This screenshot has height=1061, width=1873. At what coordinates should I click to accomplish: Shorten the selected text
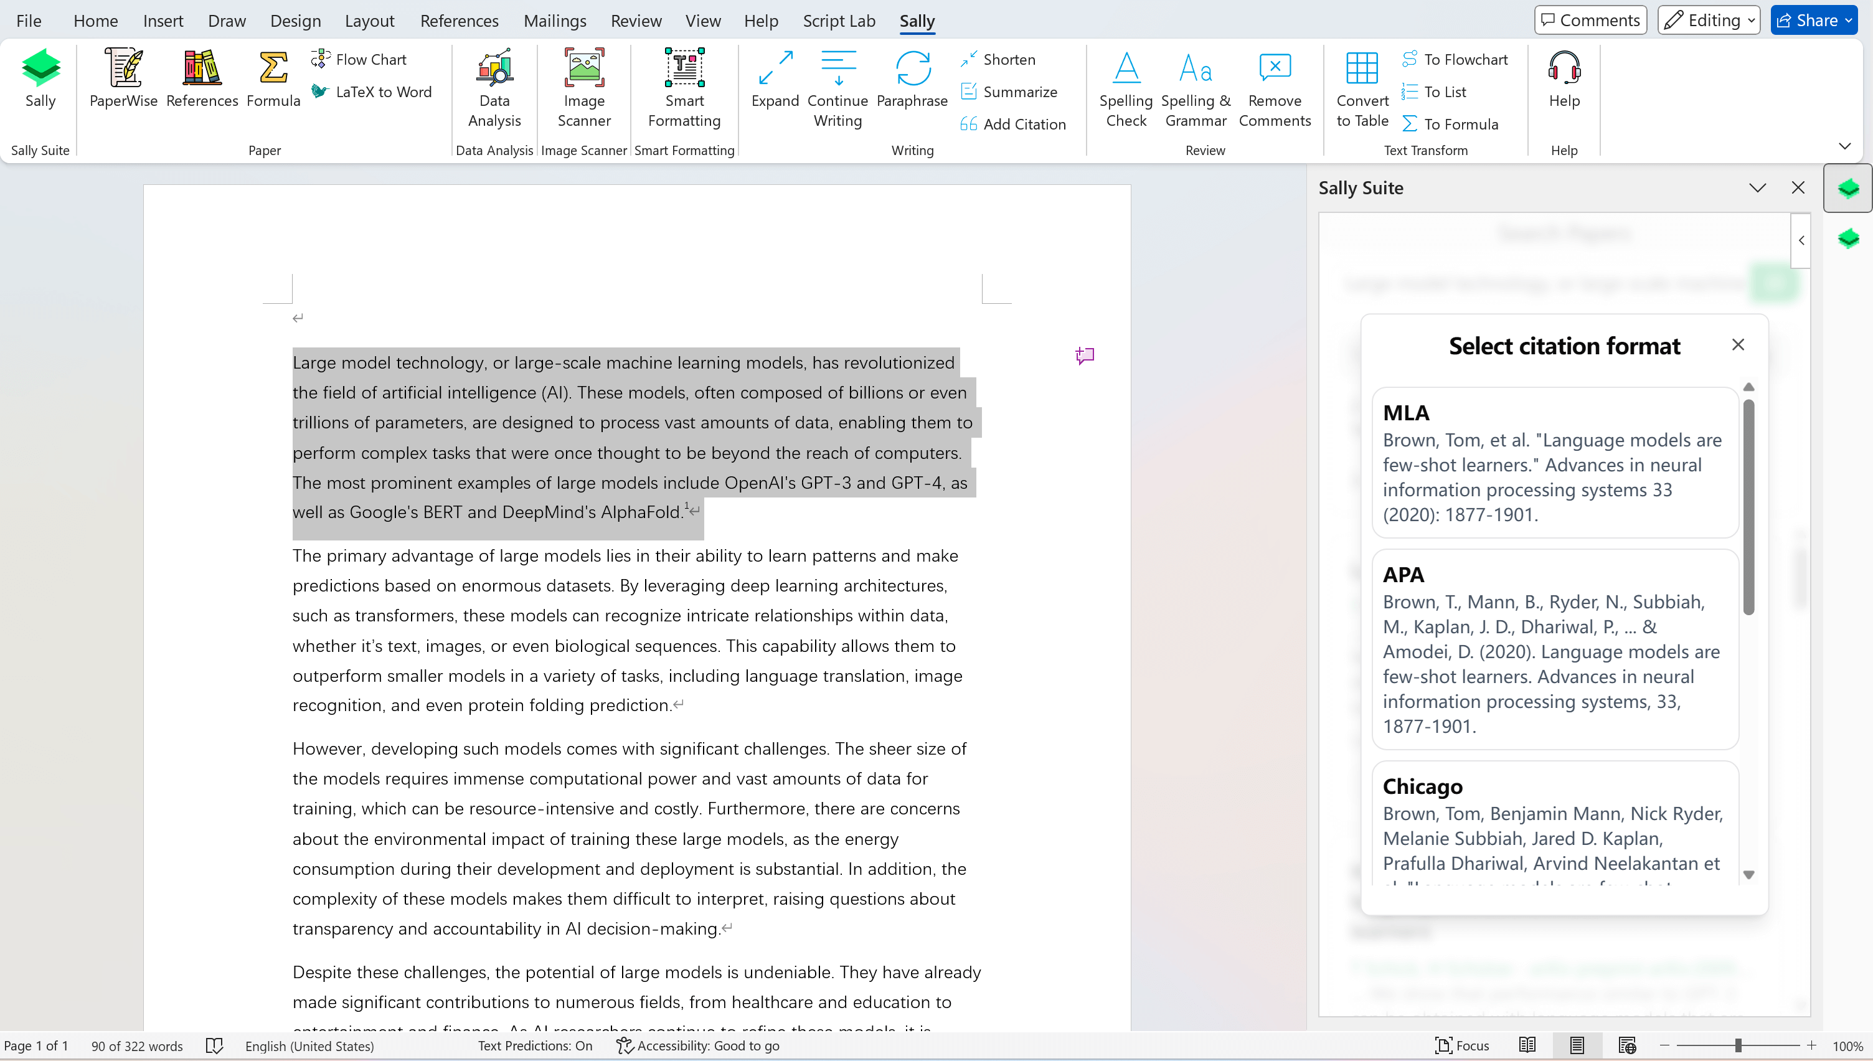(x=998, y=59)
